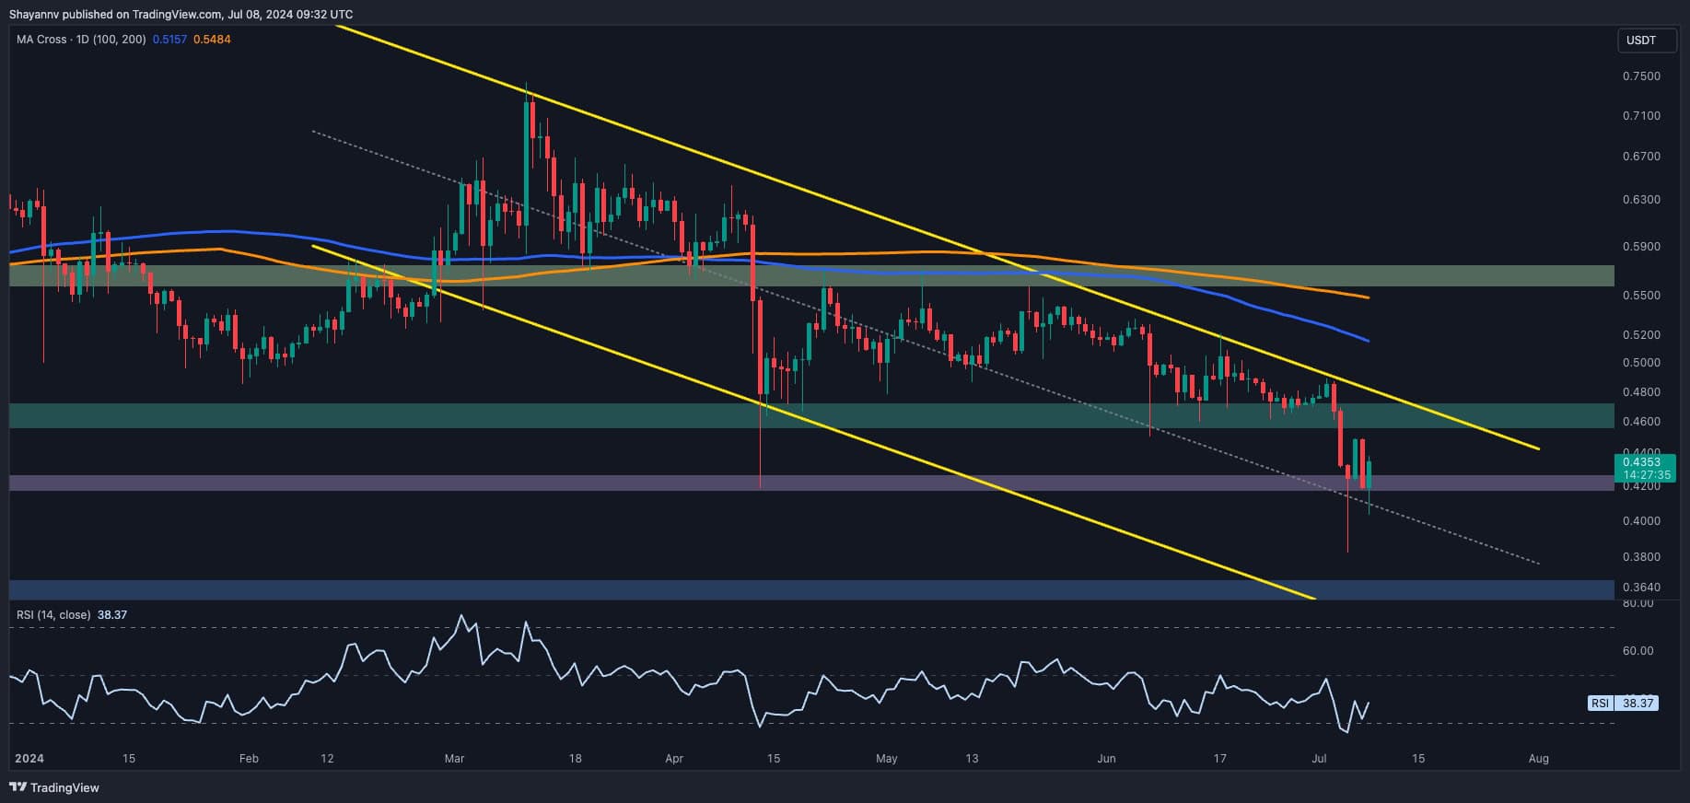Click the Aug label on the time axis
This screenshot has height=803, width=1690.
(1538, 759)
